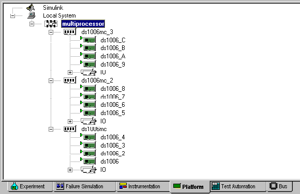This screenshot has width=300, height=194.
Task: Select the ds1006mc label
Action: [94, 129]
